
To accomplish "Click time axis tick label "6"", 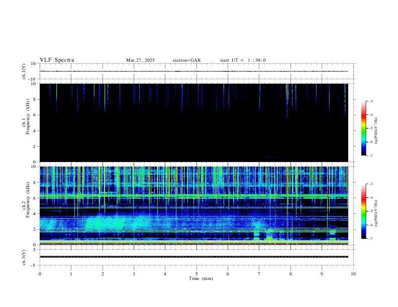I will tap(228, 274).
